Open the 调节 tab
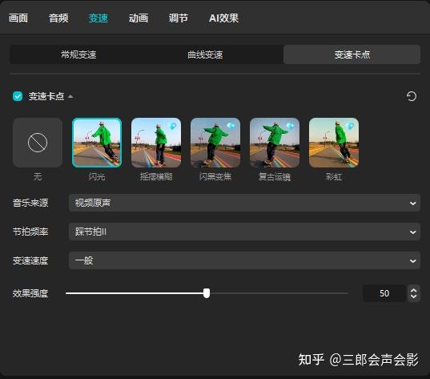 click(x=179, y=18)
